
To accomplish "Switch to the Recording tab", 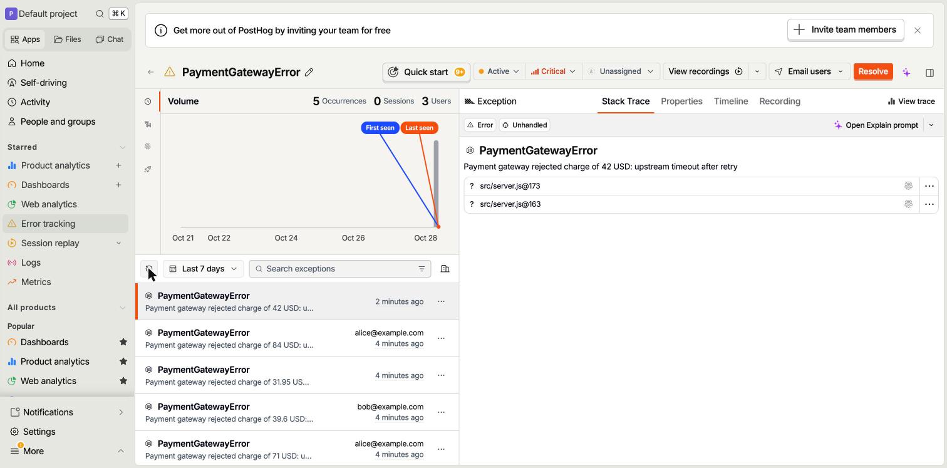I will 780,101.
